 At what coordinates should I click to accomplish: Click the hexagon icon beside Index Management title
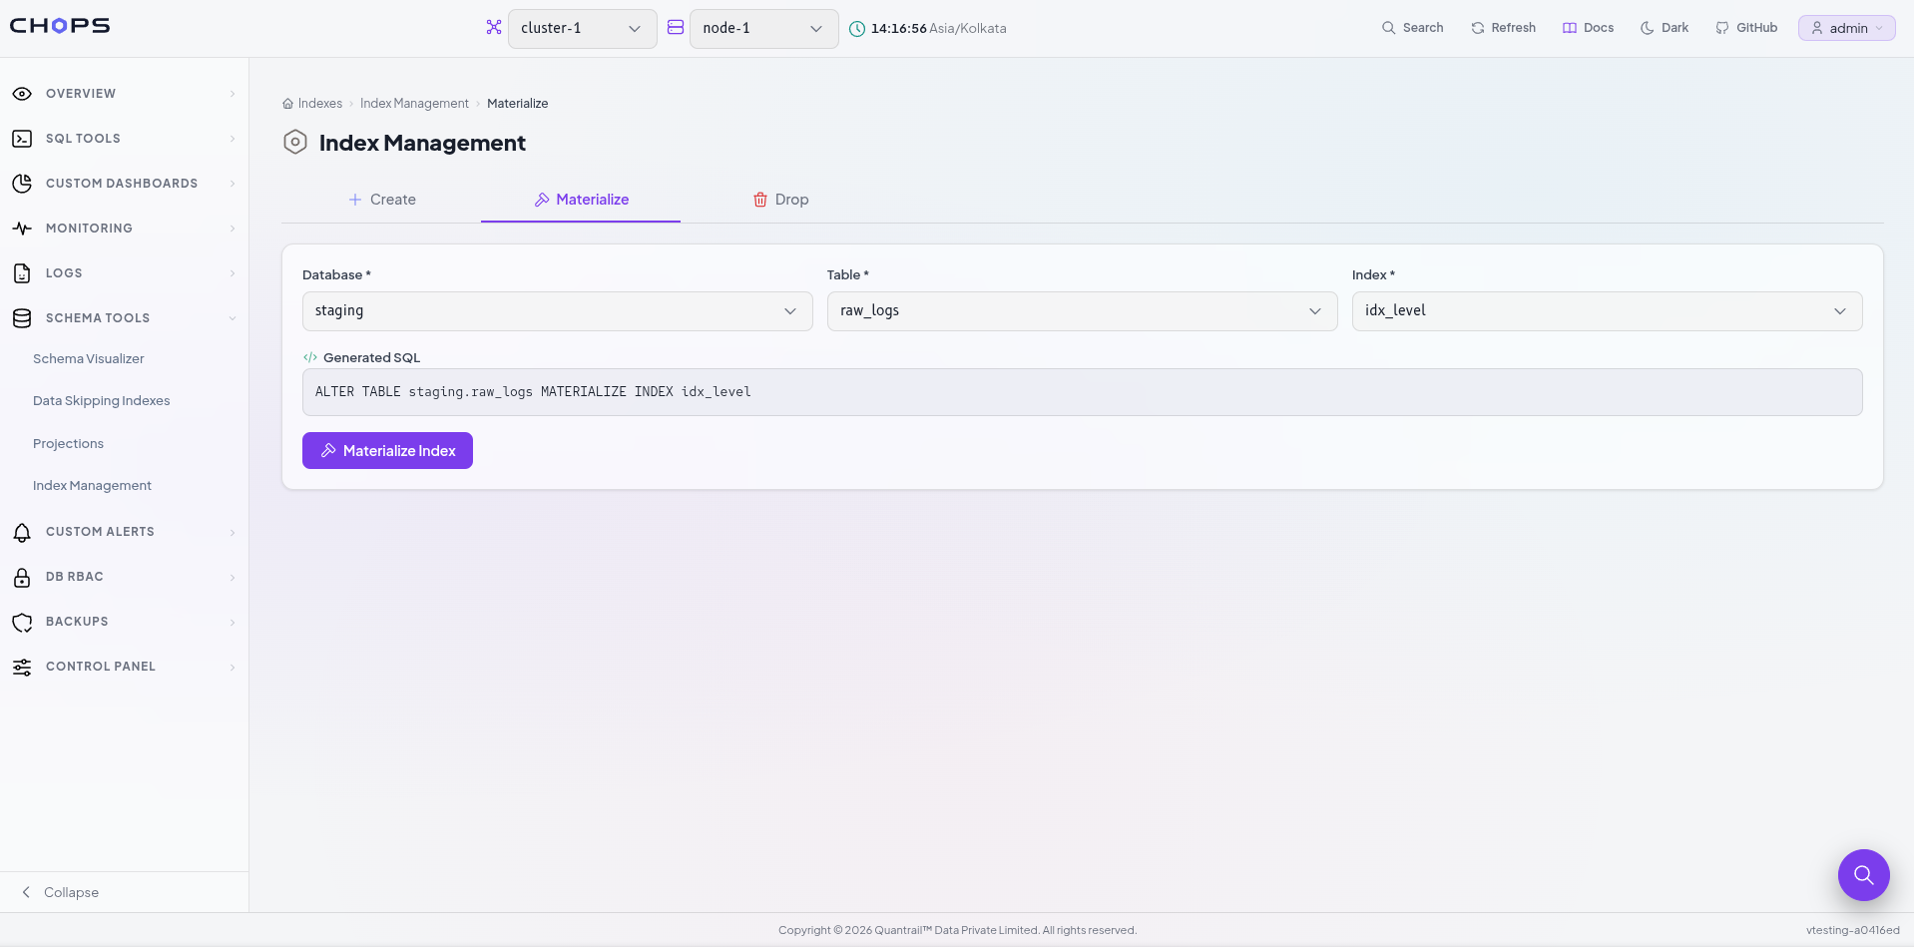point(295,142)
